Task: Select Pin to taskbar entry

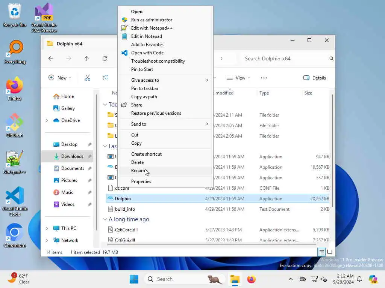Action: coord(165,88)
